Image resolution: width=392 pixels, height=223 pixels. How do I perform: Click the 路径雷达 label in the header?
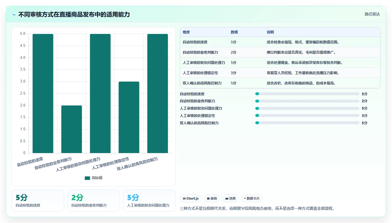(x=372, y=14)
